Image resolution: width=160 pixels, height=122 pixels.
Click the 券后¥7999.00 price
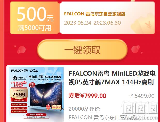tap(87, 96)
